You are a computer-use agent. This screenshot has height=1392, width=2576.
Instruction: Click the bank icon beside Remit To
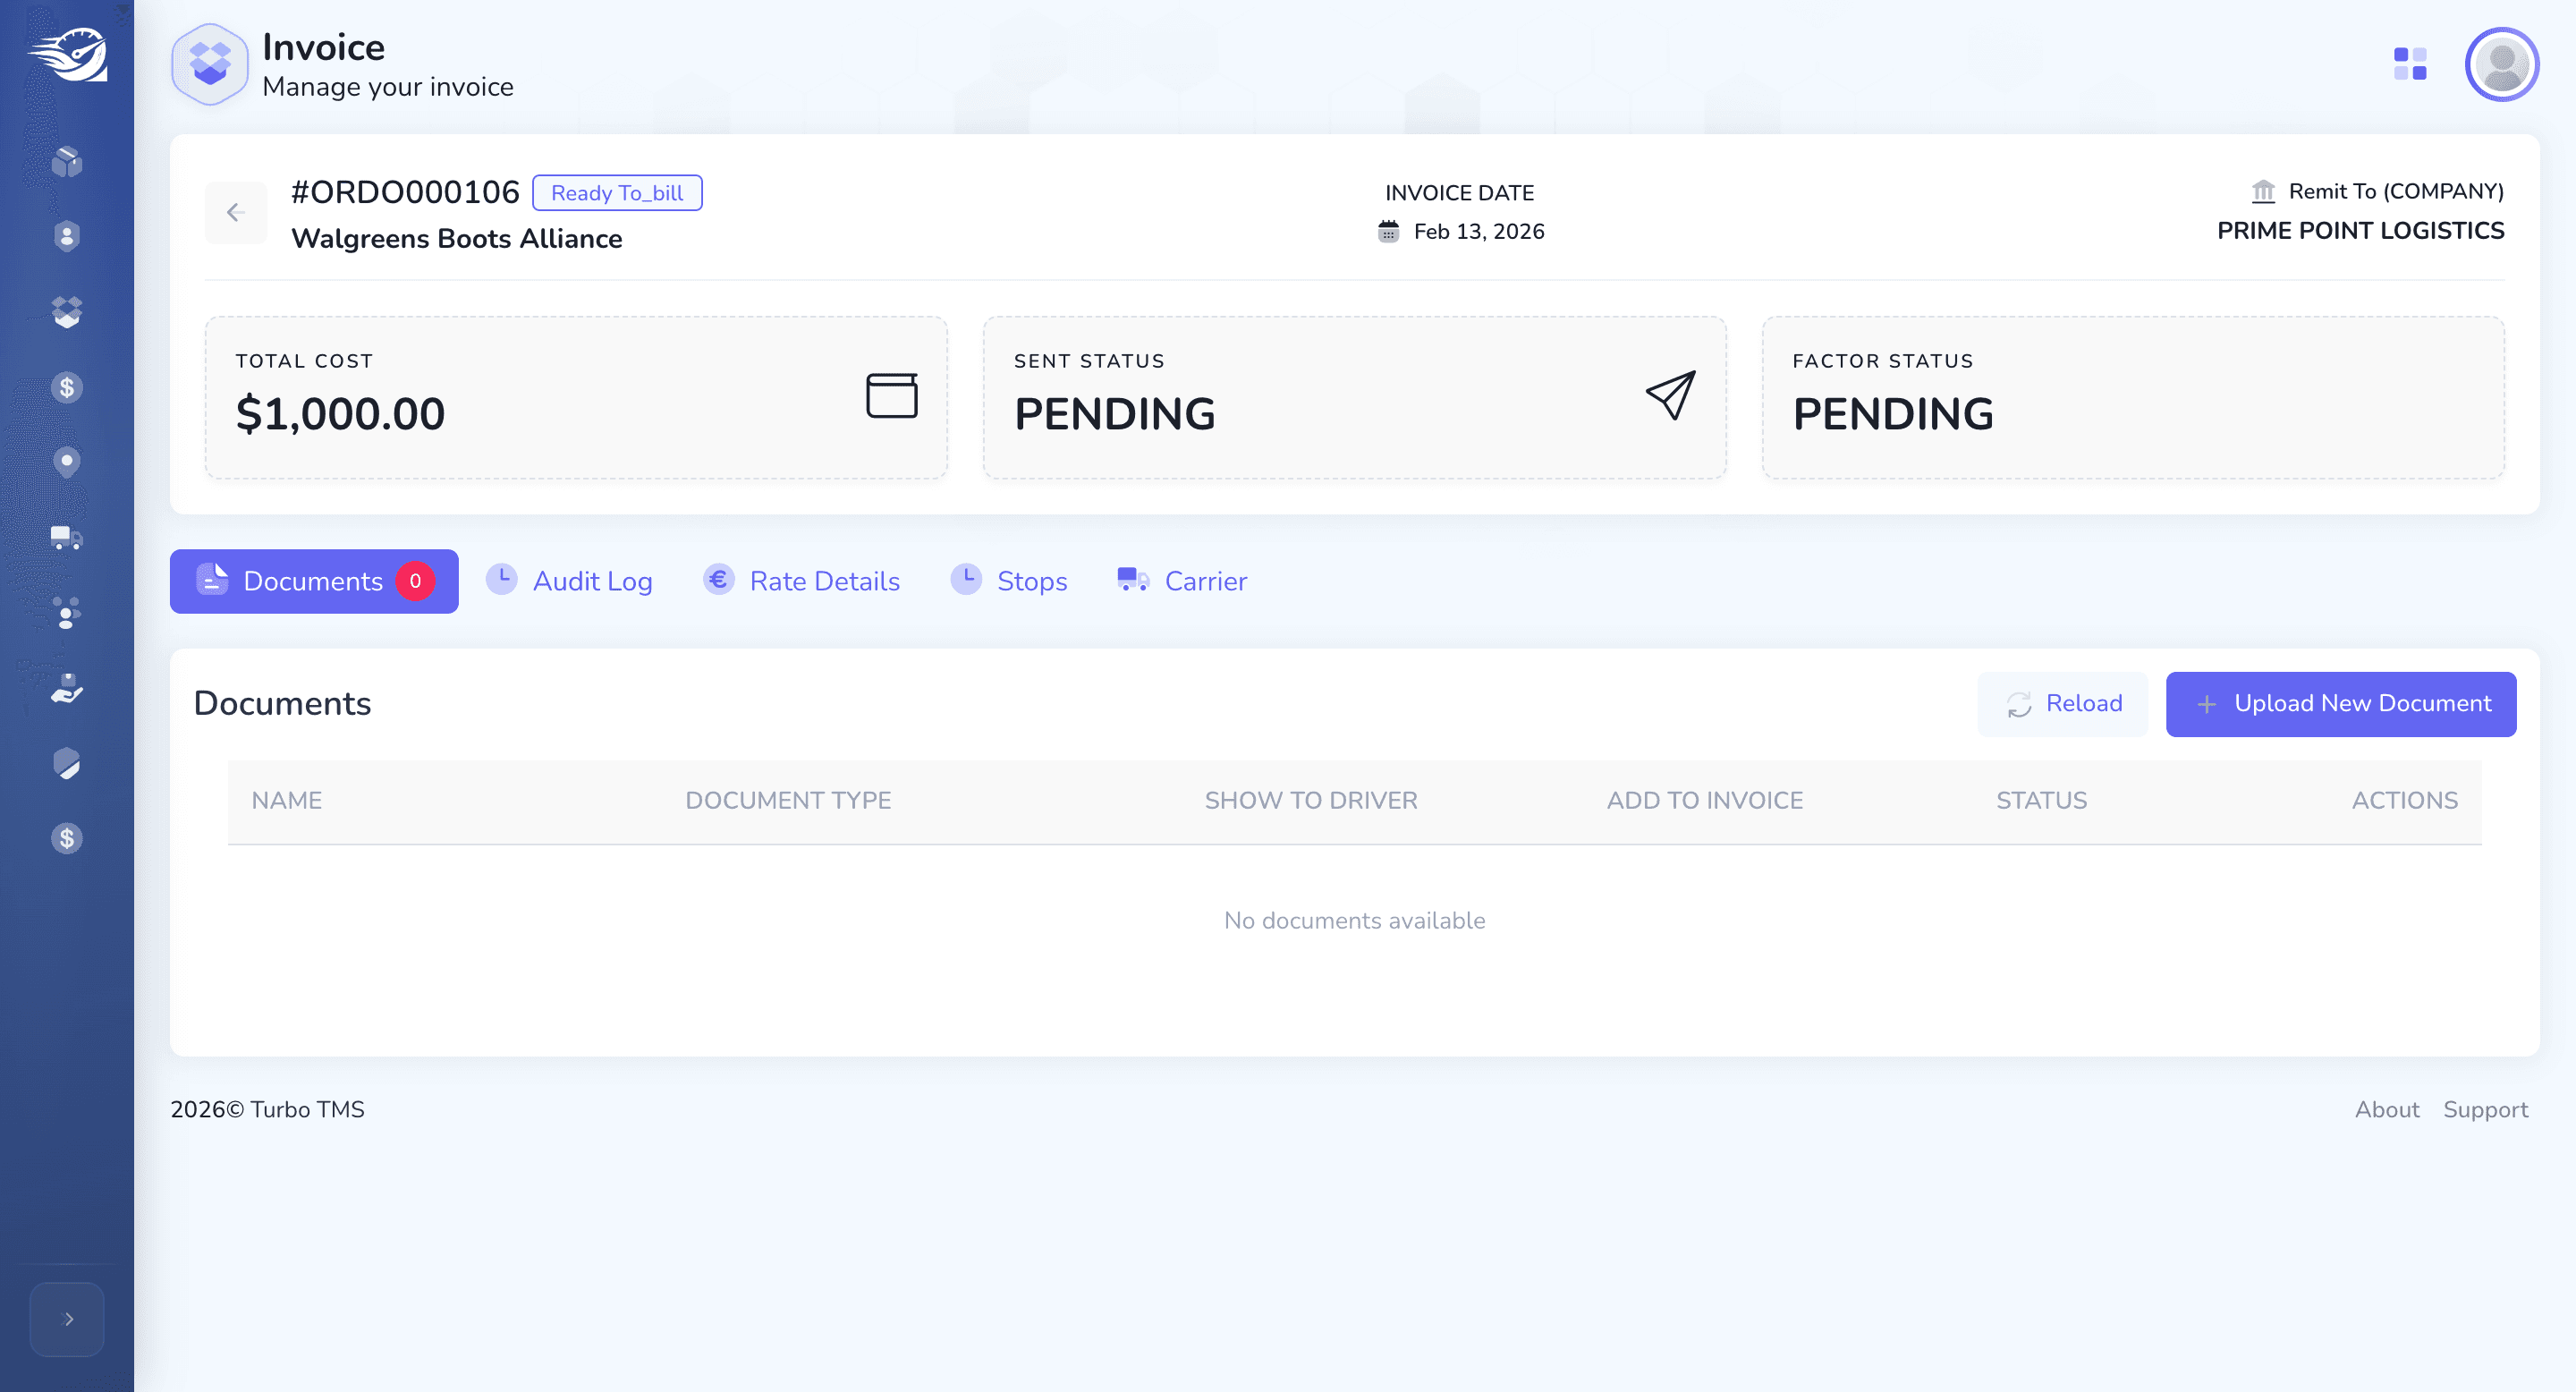tap(2263, 191)
